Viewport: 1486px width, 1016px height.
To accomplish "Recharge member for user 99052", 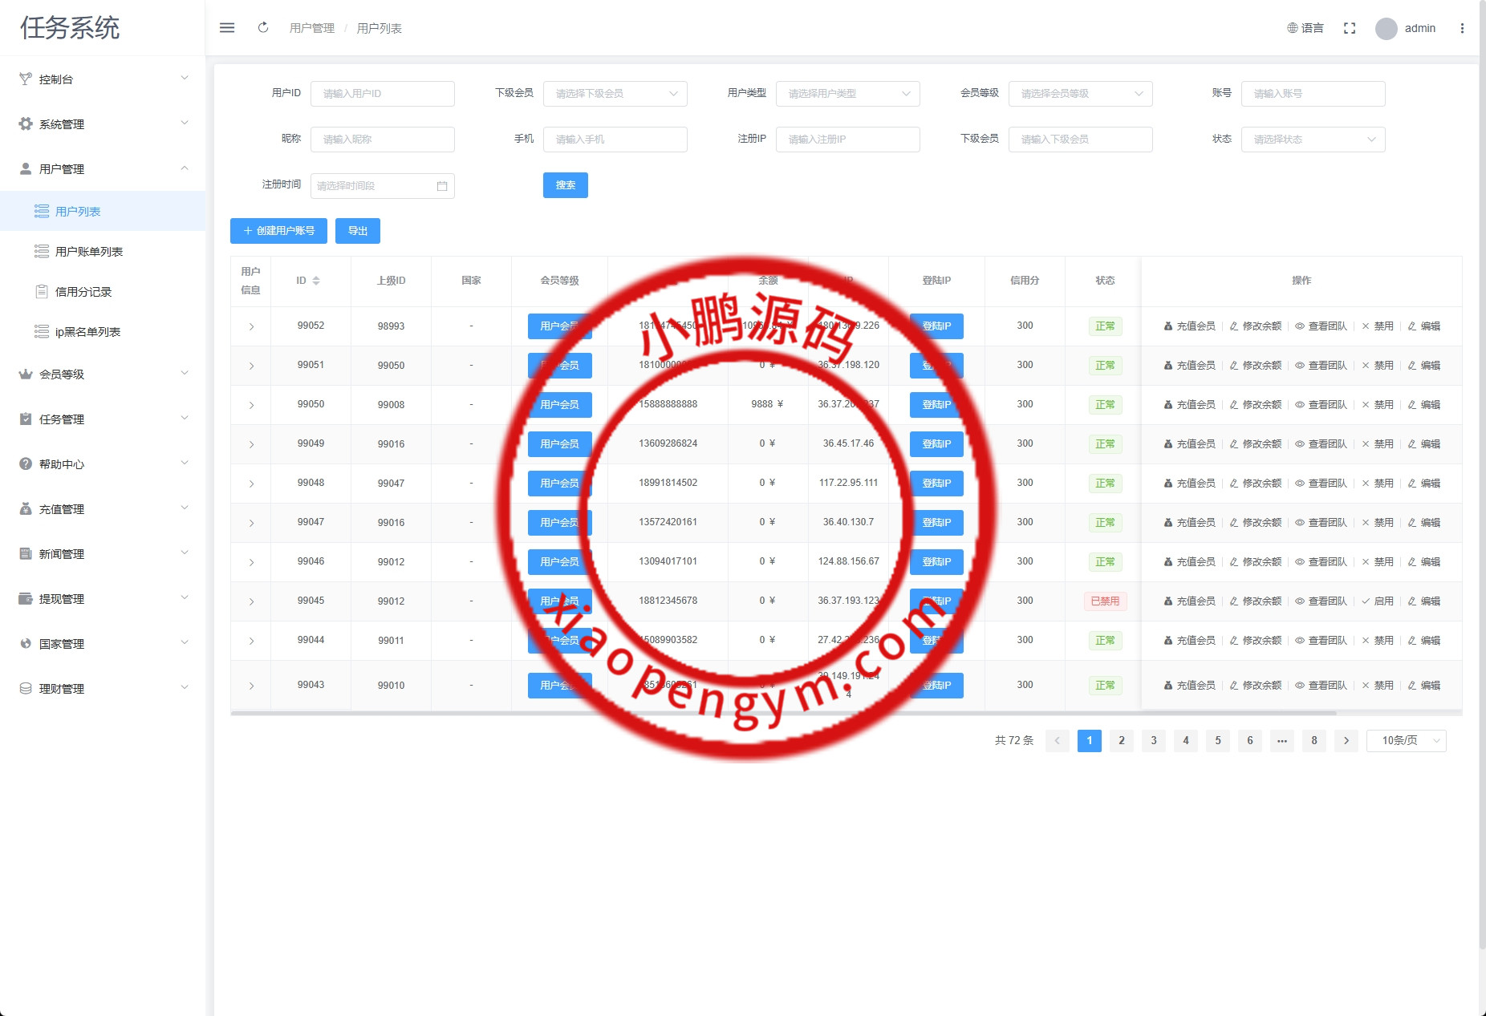I will click(x=1189, y=326).
